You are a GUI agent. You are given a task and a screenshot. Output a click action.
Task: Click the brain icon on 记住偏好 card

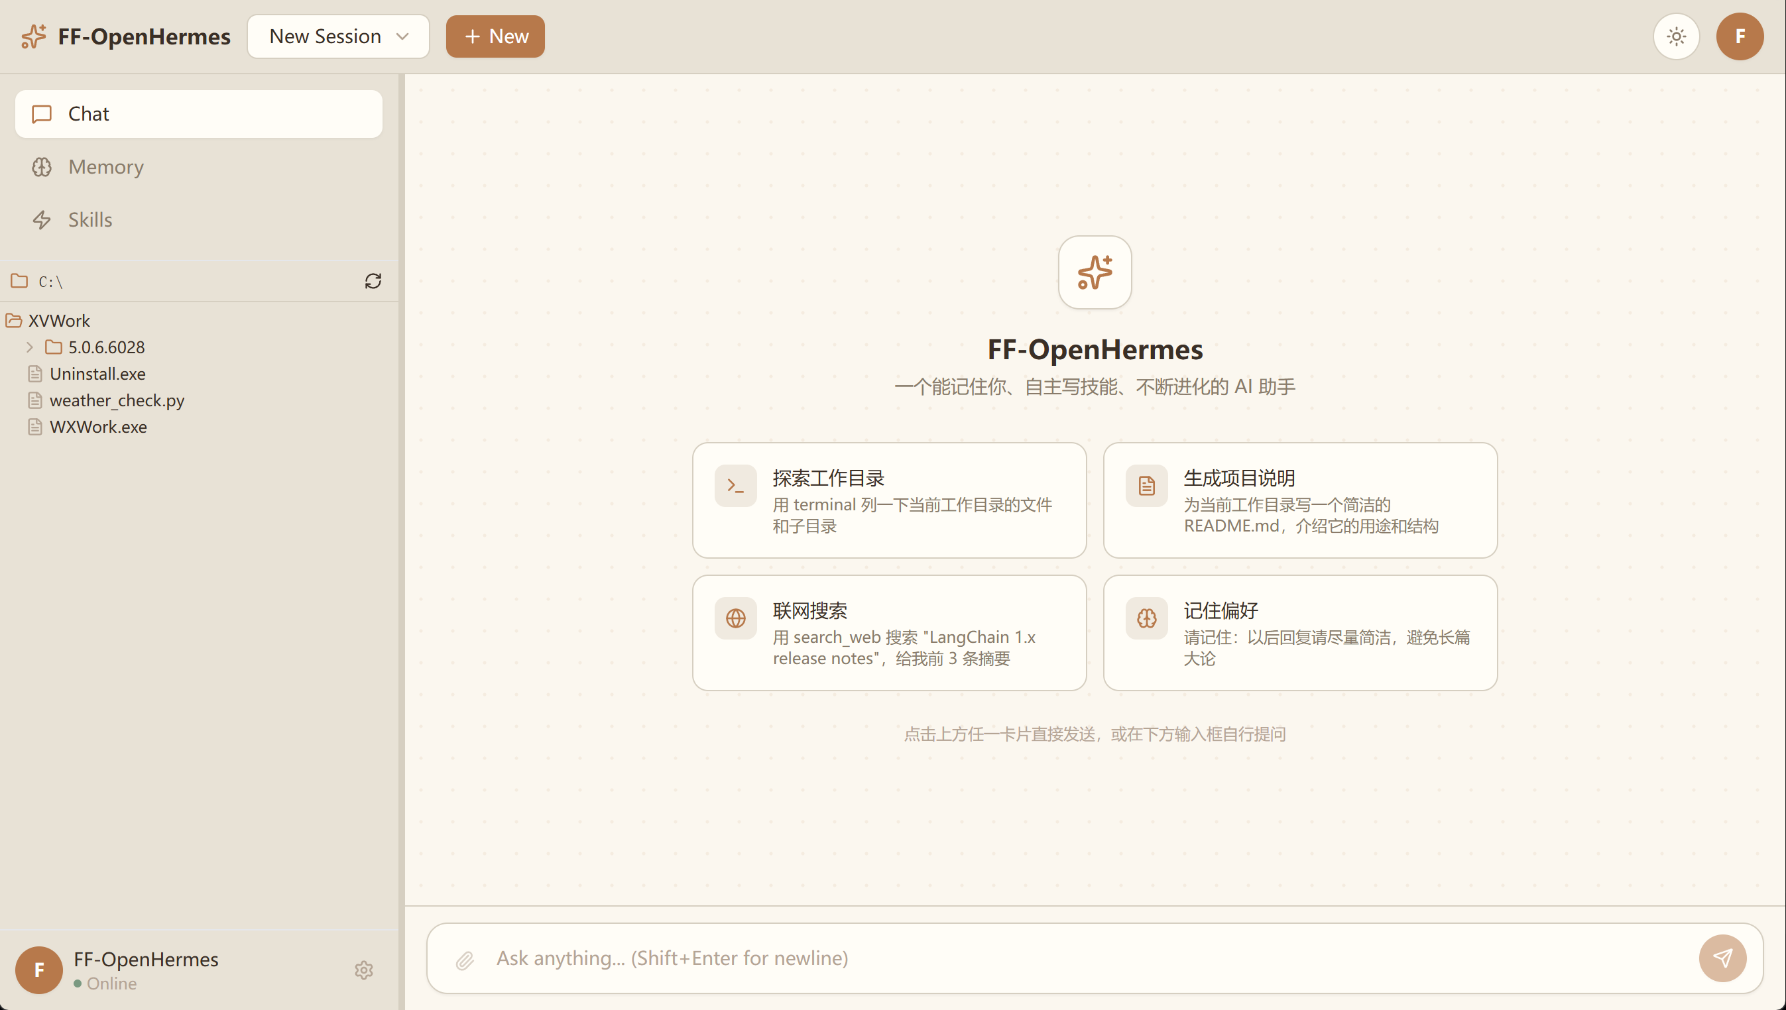pyautogui.click(x=1146, y=618)
